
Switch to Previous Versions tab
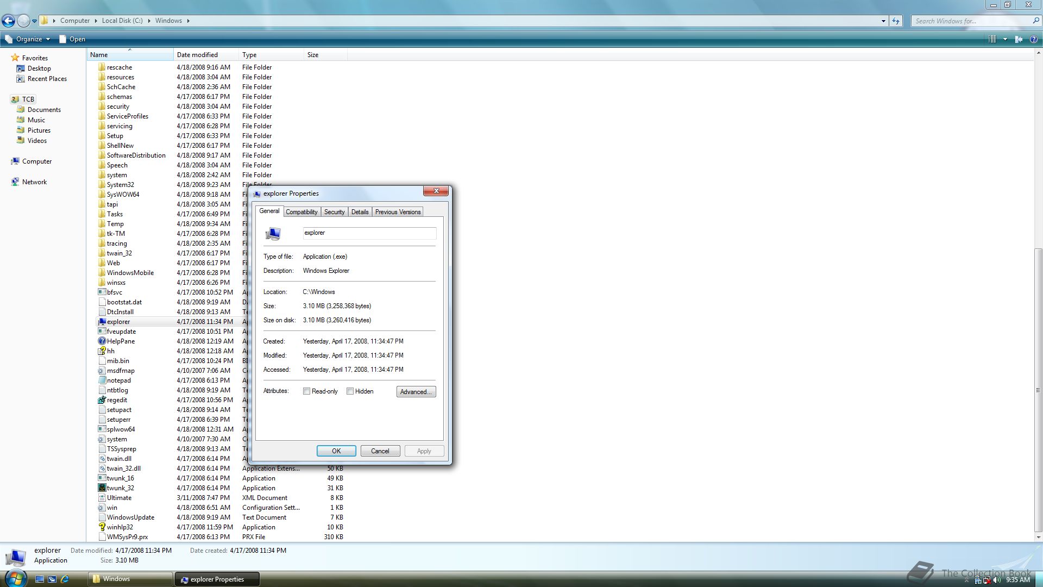(x=398, y=212)
